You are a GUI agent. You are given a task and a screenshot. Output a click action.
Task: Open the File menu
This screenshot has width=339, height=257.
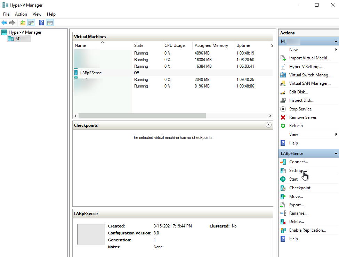coord(6,14)
